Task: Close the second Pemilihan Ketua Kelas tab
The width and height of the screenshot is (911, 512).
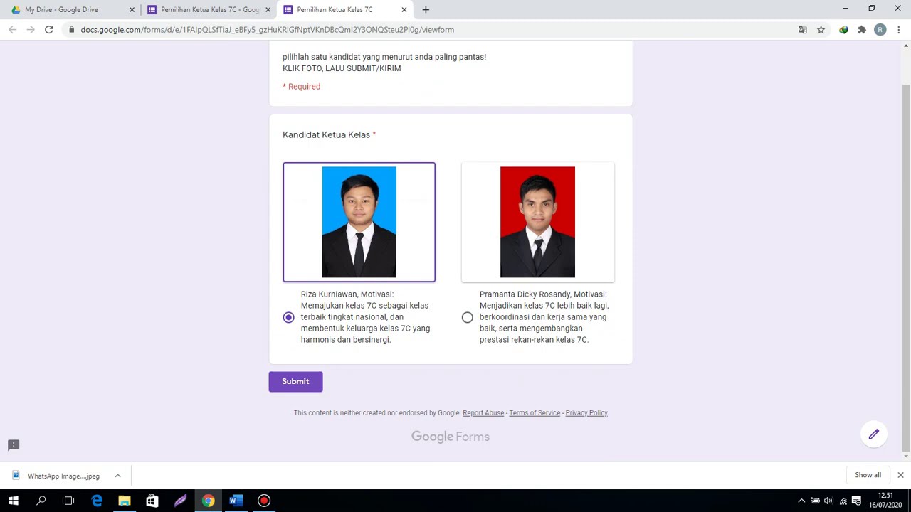Action: [268, 10]
